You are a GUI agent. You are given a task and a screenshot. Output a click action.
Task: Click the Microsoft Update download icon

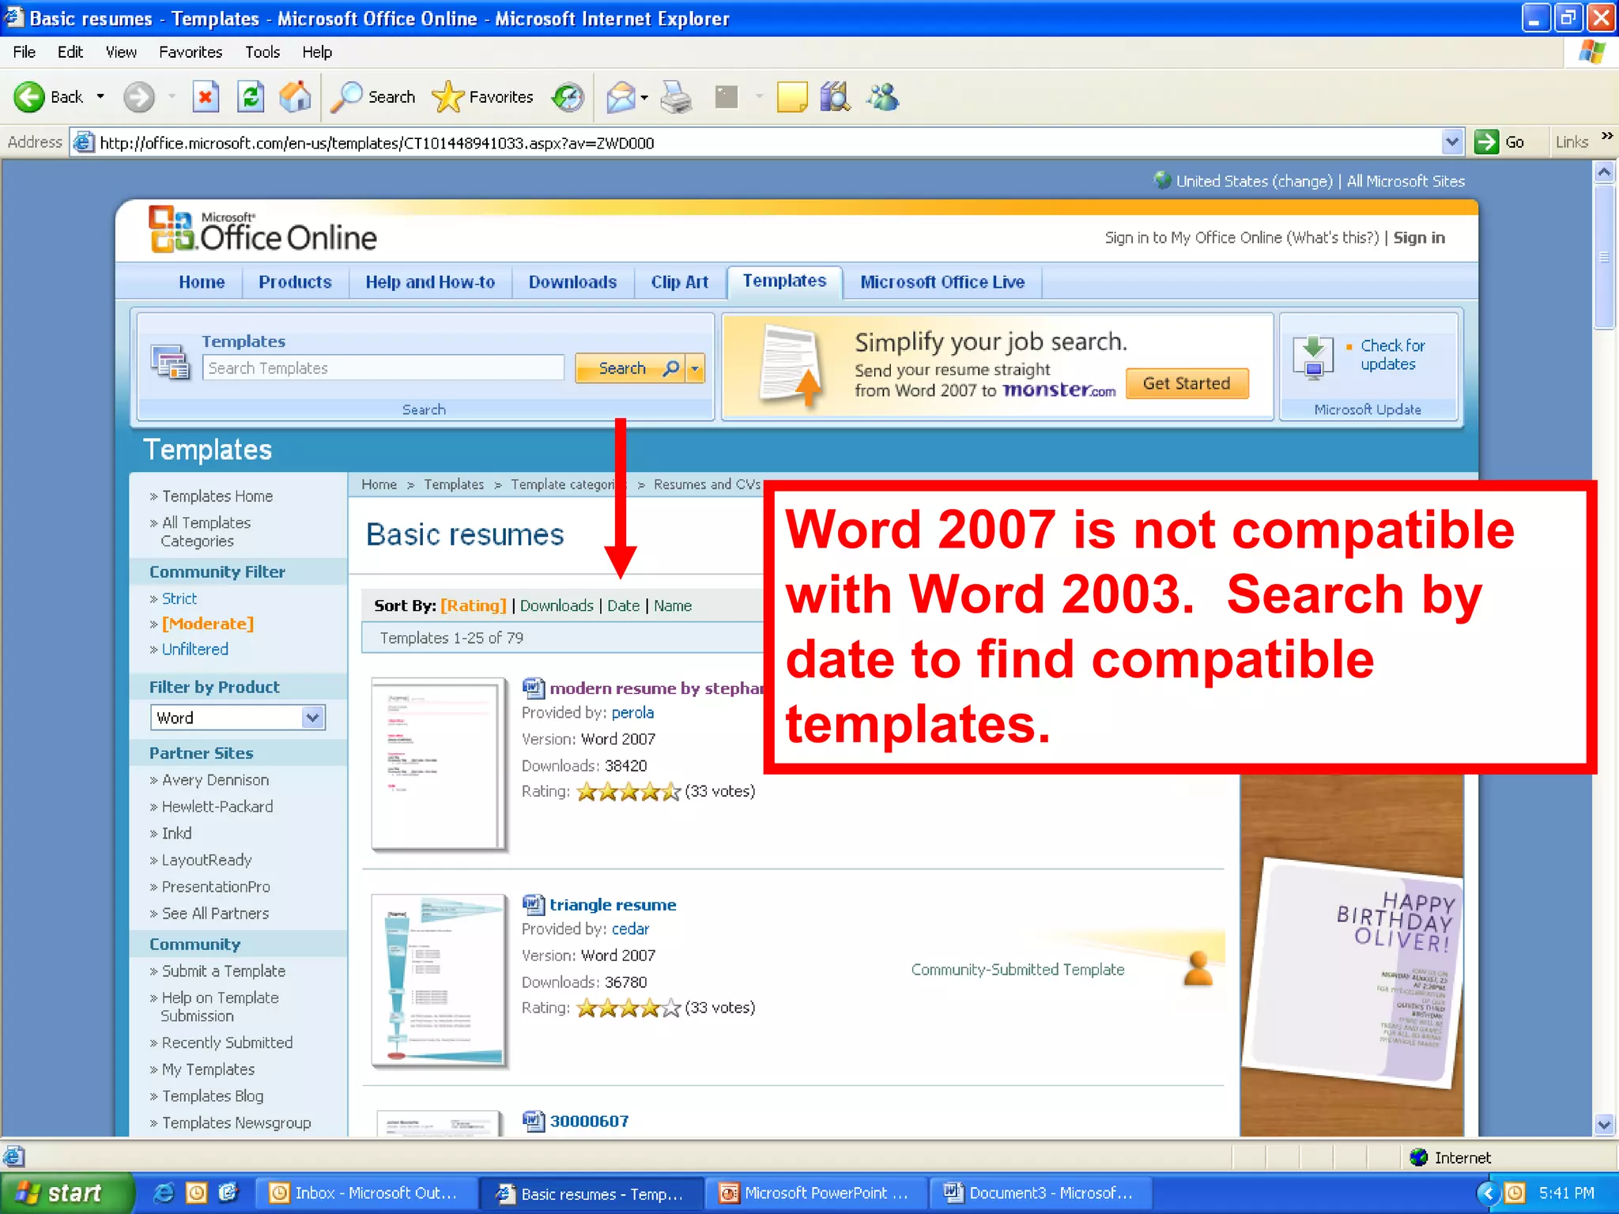(x=1313, y=358)
